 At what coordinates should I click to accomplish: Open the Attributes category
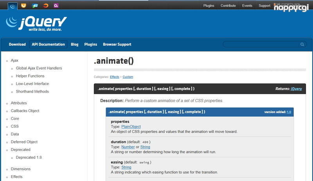pos(18,103)
